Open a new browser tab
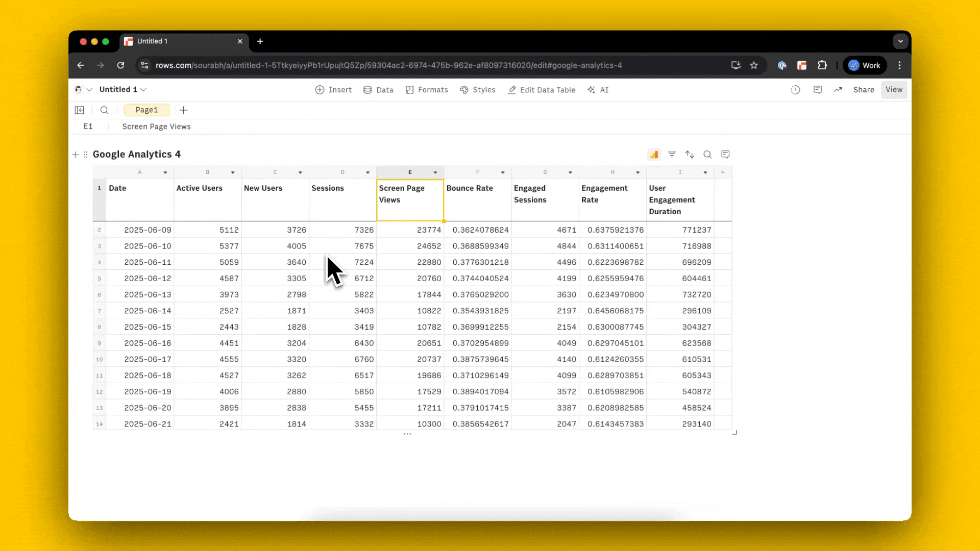Viewport: 980px width, 551px height. (x=260, y=41)
